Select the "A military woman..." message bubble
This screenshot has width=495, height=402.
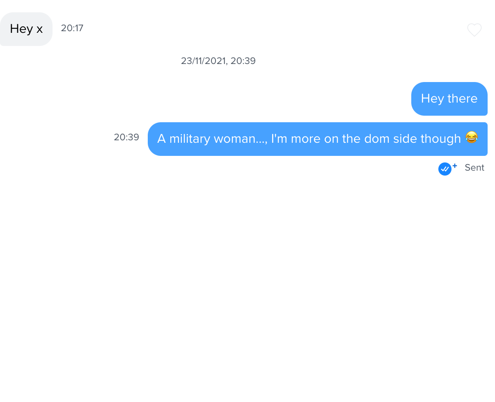click(318, 139)
